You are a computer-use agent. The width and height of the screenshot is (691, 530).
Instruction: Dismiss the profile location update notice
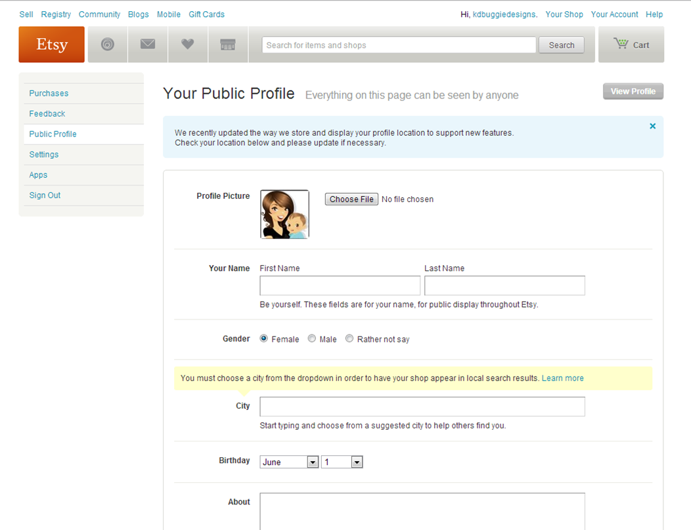[x=652, y=126]
